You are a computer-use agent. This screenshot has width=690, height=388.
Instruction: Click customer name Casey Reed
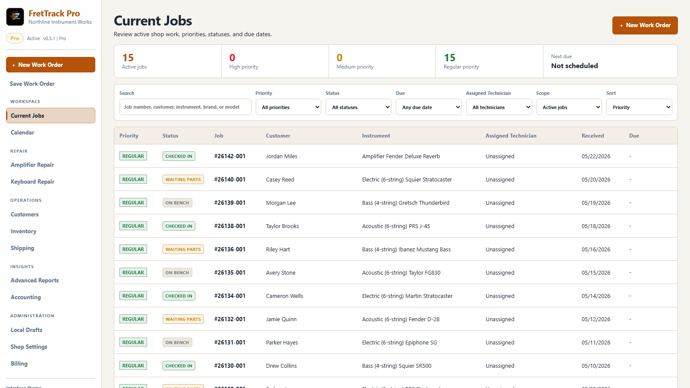click(280, 179)
